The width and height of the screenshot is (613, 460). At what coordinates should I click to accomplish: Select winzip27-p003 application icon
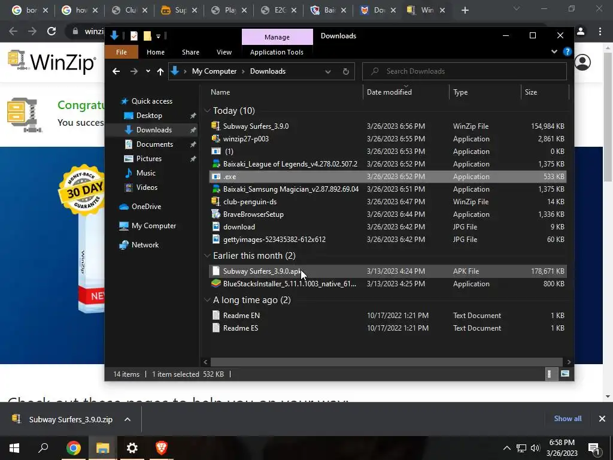pyautogui.click(x=216, y=138)
